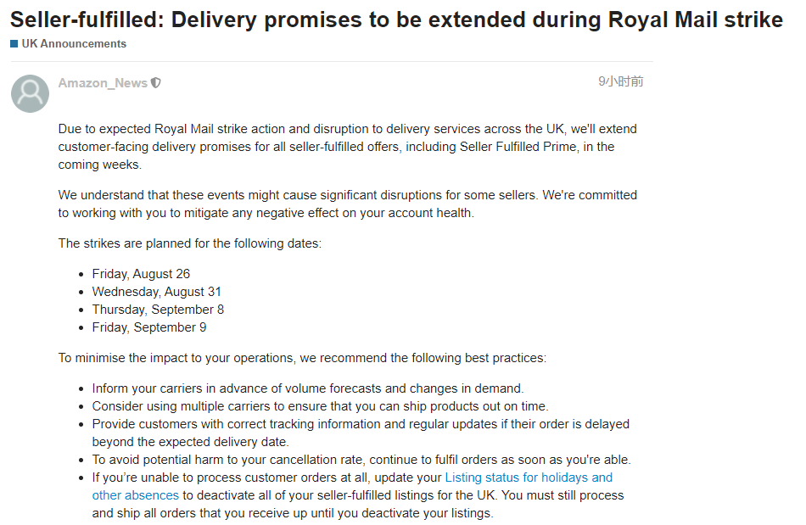
Task: Click the Amazon_News user avatar
Action: [30, 93]
